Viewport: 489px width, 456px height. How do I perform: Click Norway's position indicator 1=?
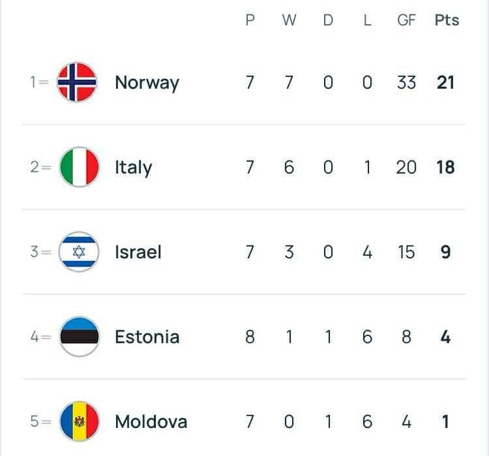39,83
